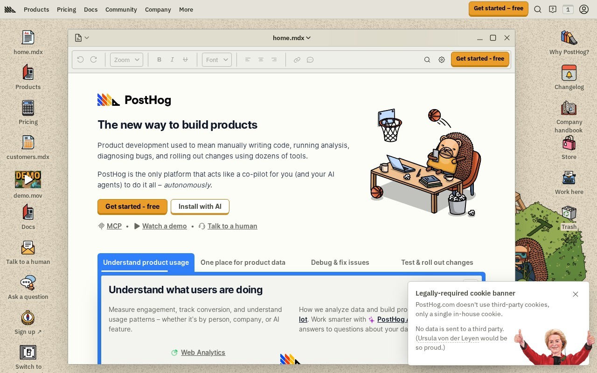This screenshot has width=597, height=373.
Task: Toggle strikethrough formatting
Action: tap(185, 60)
